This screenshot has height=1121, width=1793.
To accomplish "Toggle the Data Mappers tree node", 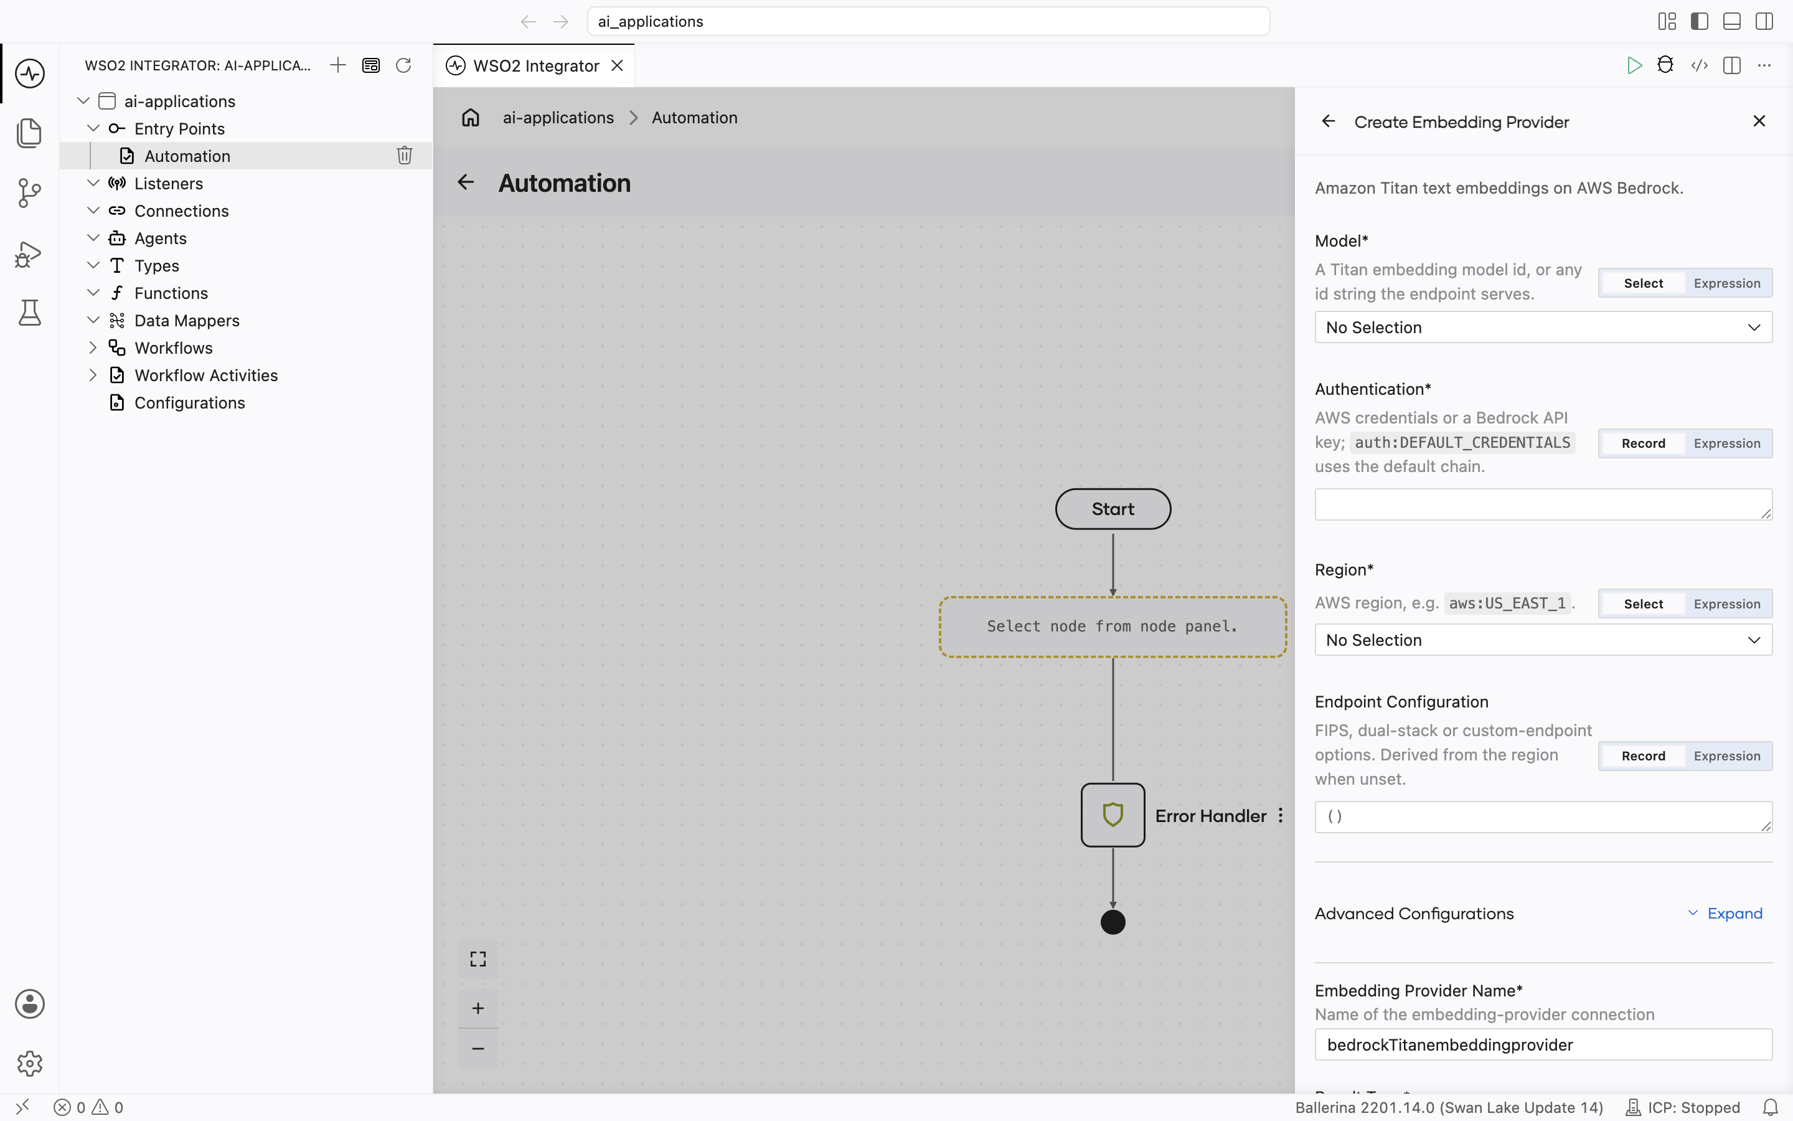I will (x=93, y=320).
